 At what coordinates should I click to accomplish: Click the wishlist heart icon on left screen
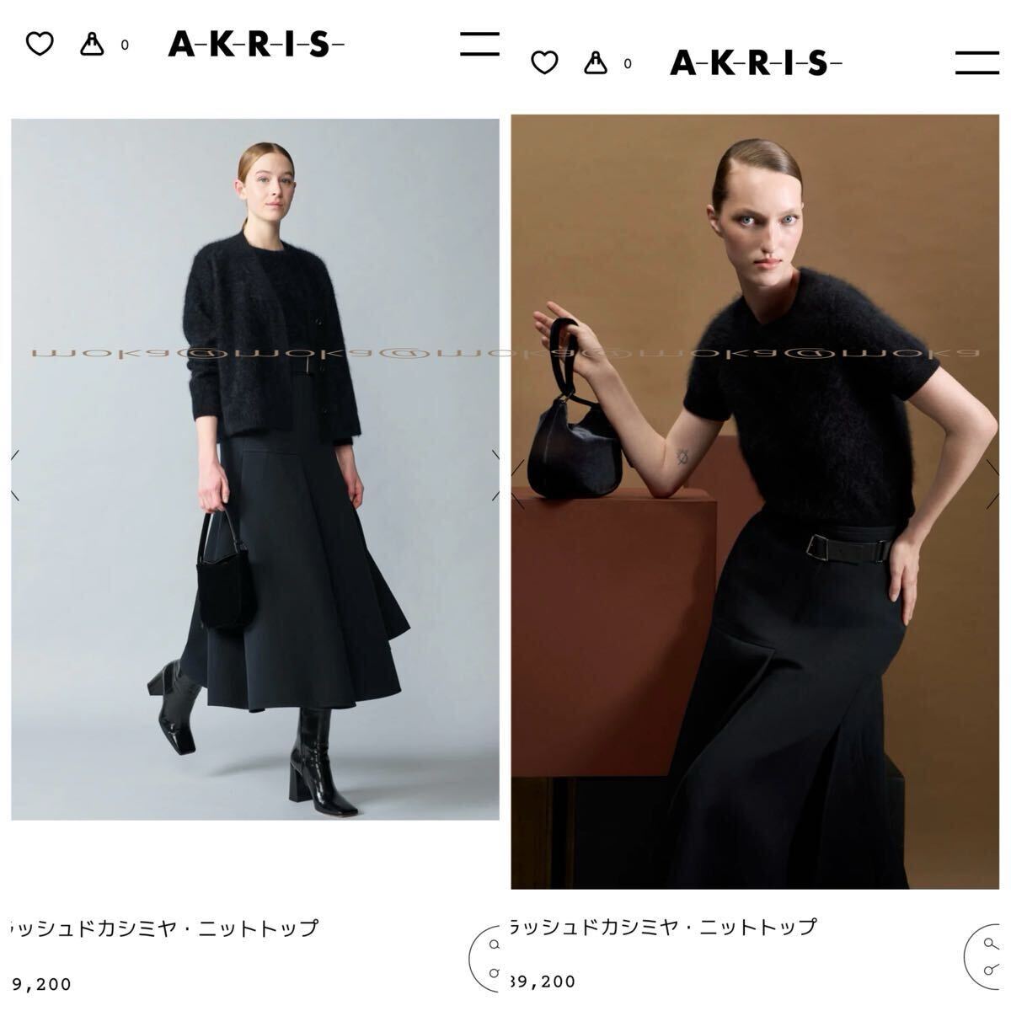click(40, 44)
